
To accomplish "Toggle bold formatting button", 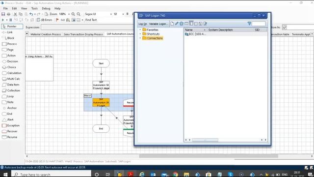I will (128, 14).
